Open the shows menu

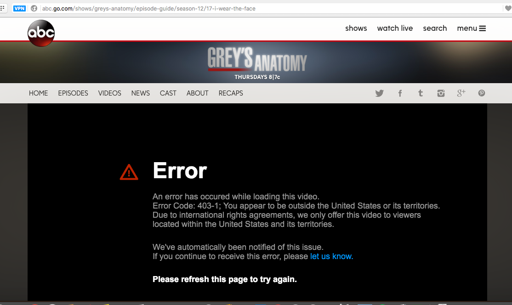coord(356,28)
